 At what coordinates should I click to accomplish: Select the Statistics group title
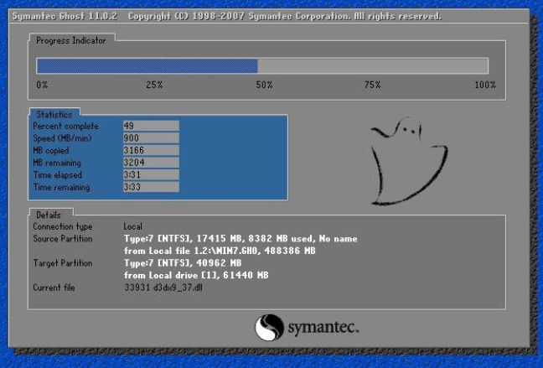(54, 114)
